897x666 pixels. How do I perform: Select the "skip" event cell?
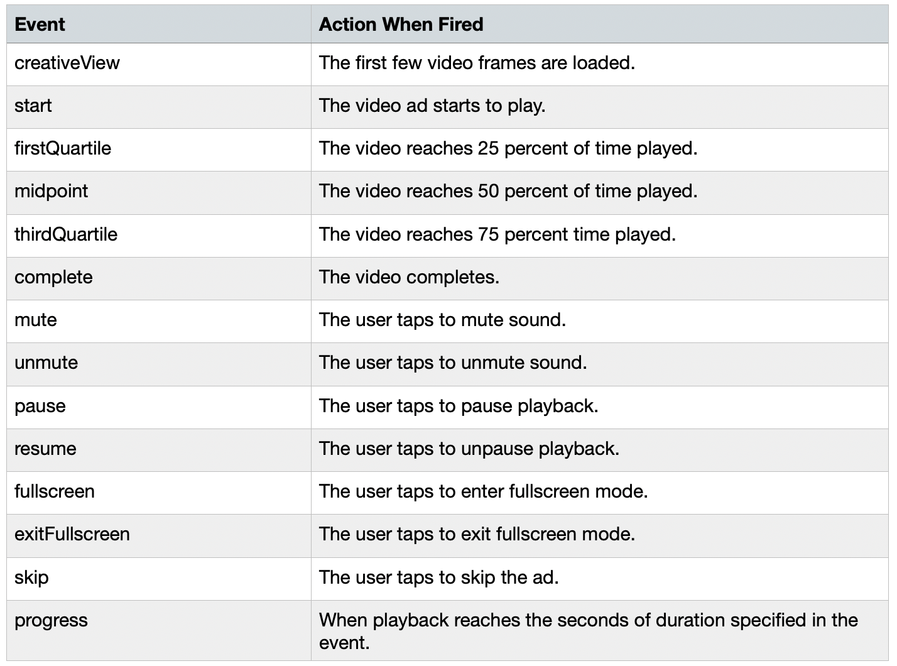(x=31, y=577)
